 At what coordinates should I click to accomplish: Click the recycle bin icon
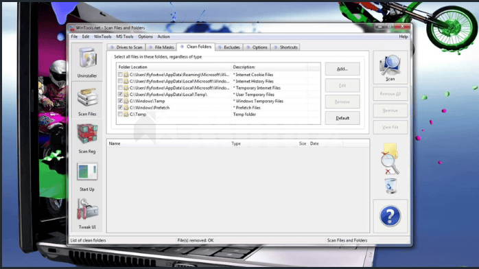point(390,186)
